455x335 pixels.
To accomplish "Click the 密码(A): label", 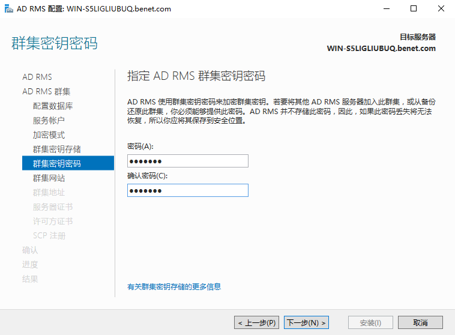I will click(x=140, y=146).
